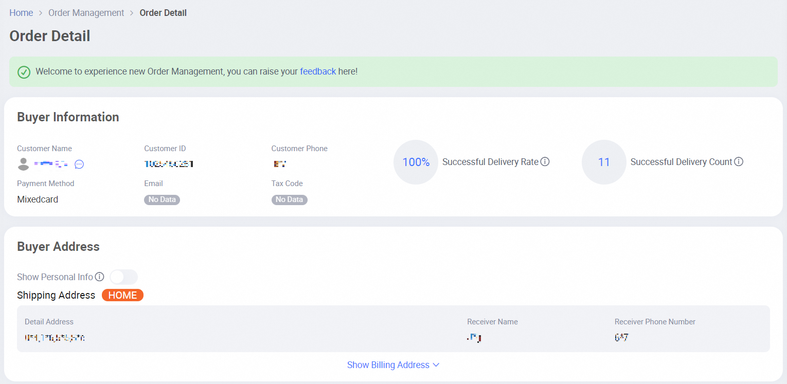Navigate to Order Management breadcrumb
This screenshot has height=384, width=787.
coord(86,13)
